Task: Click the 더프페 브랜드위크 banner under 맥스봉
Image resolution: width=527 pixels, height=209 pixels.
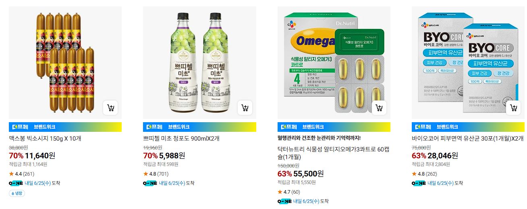Action: (x=65, y=127)
